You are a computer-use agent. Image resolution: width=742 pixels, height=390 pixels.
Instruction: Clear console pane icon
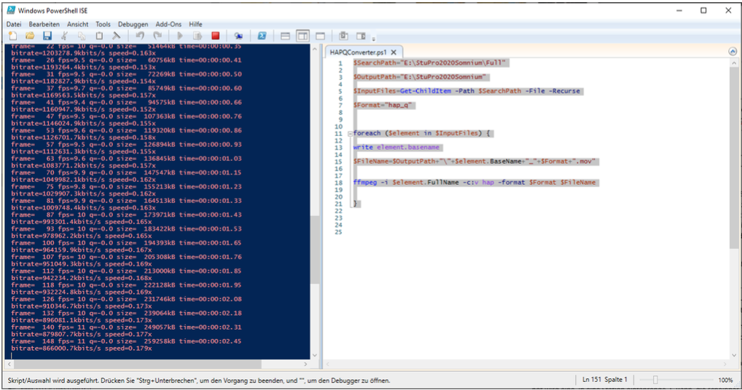(x=116, y=36)
